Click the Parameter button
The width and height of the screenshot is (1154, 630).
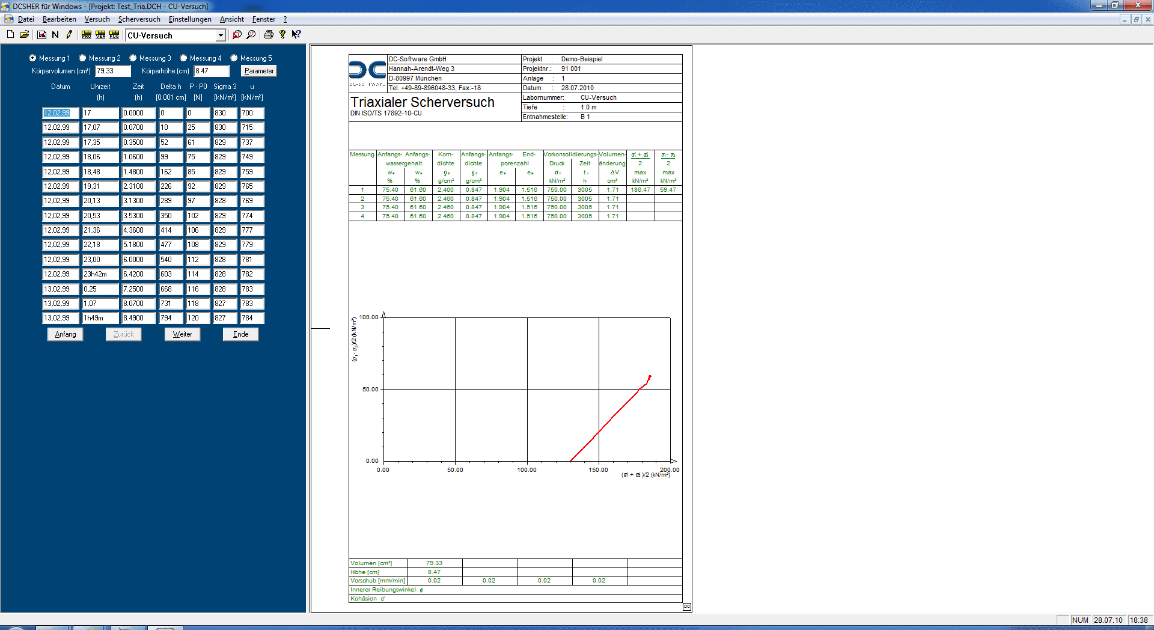259,71
